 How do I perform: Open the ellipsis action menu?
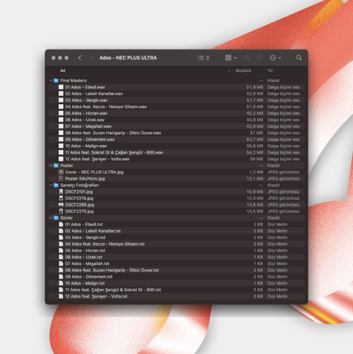(x=275, y=58)
